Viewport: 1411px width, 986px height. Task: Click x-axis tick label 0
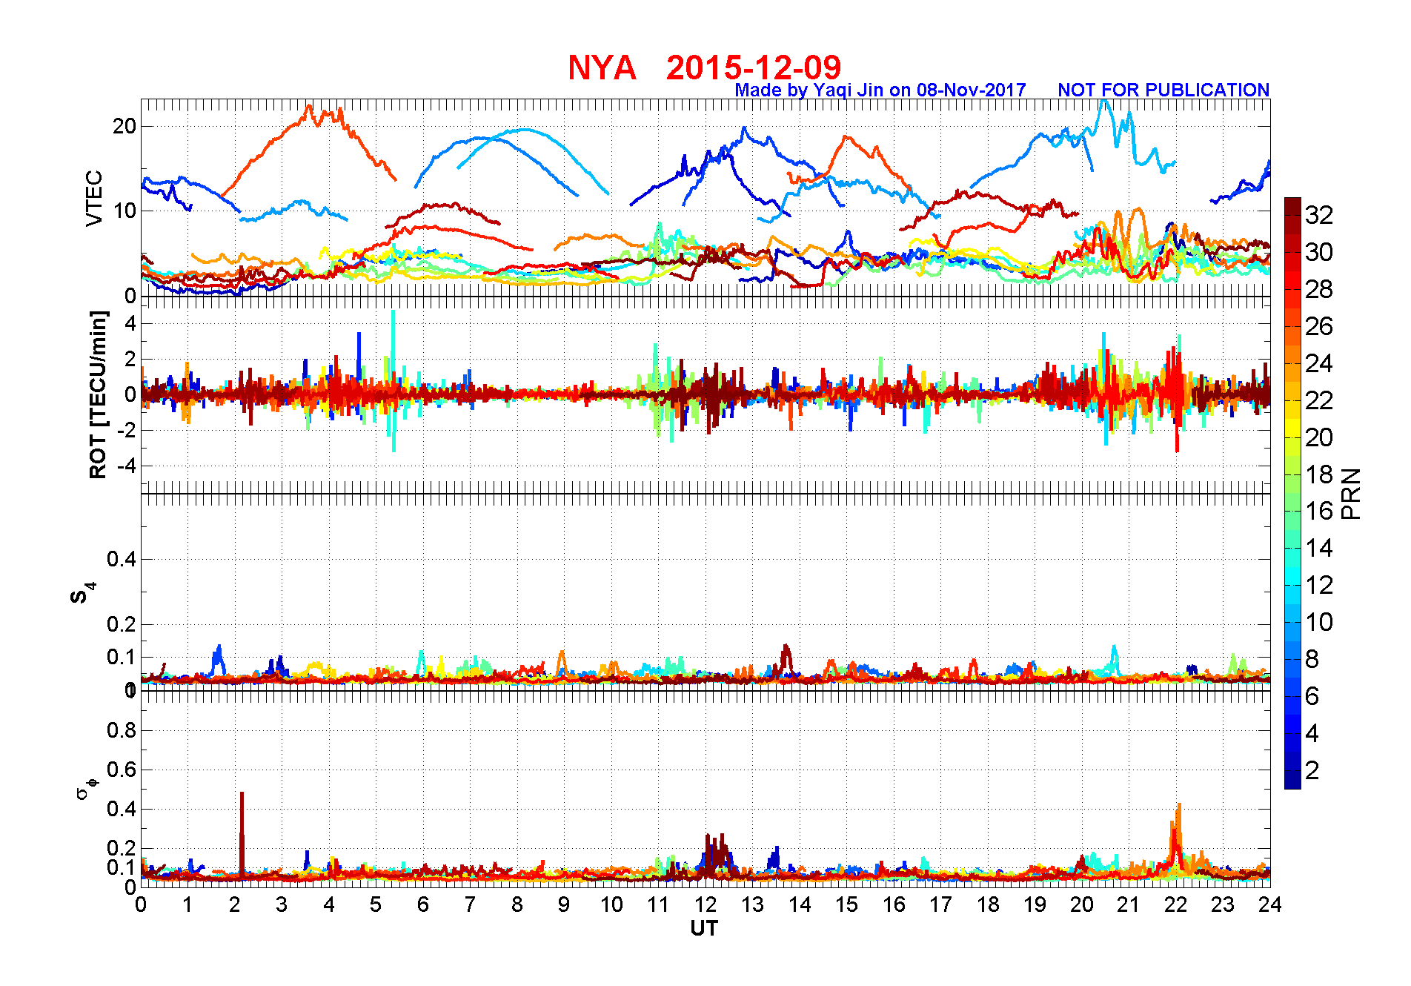coord(141,904)
